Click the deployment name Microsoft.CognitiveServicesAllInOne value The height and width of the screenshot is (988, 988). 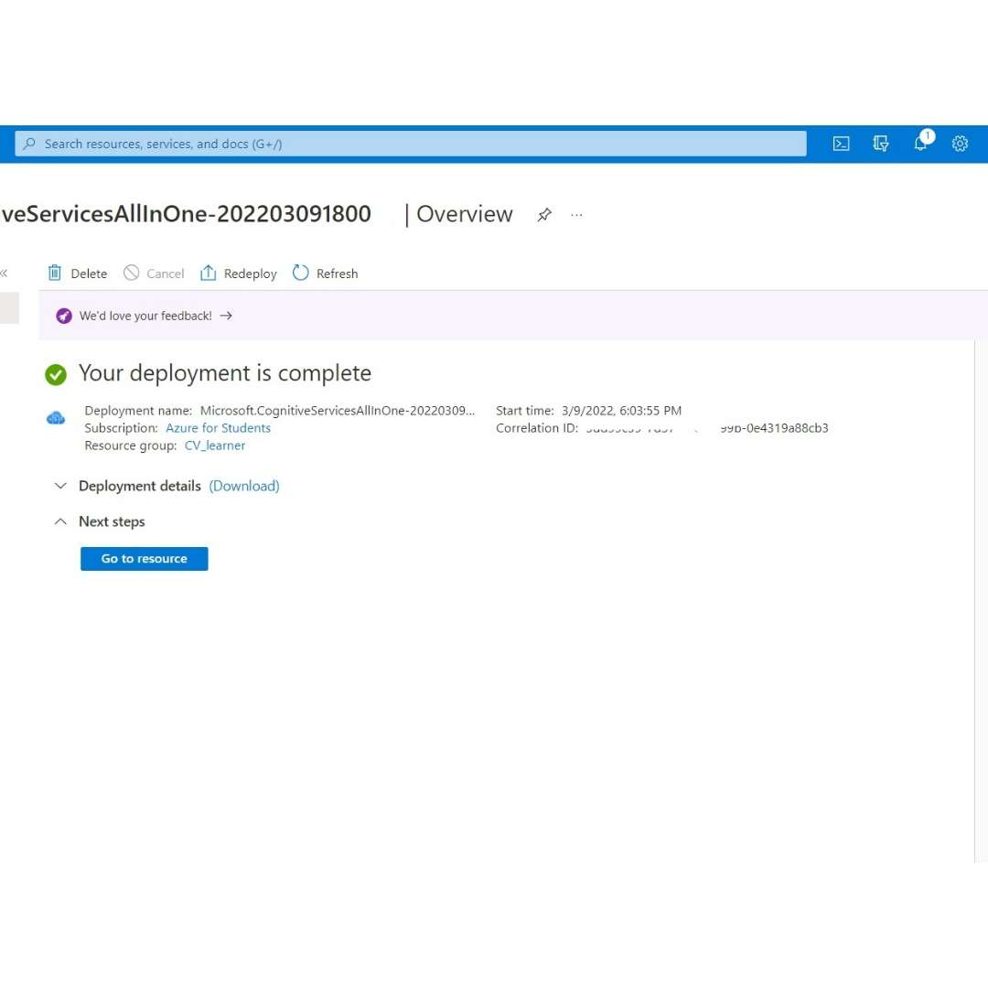pos(338,411)
